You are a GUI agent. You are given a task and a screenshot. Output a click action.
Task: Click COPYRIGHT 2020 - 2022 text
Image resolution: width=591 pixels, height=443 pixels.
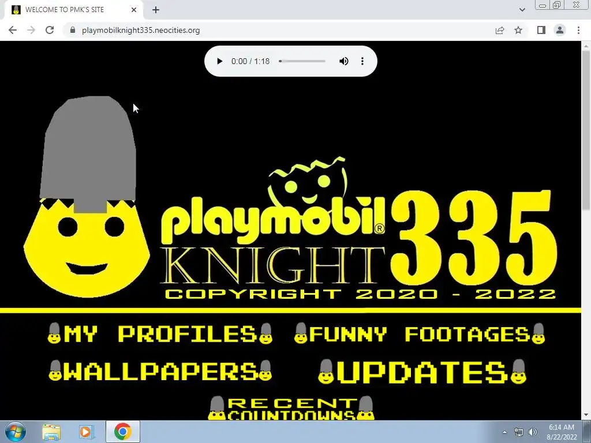[x=360, y=294]
